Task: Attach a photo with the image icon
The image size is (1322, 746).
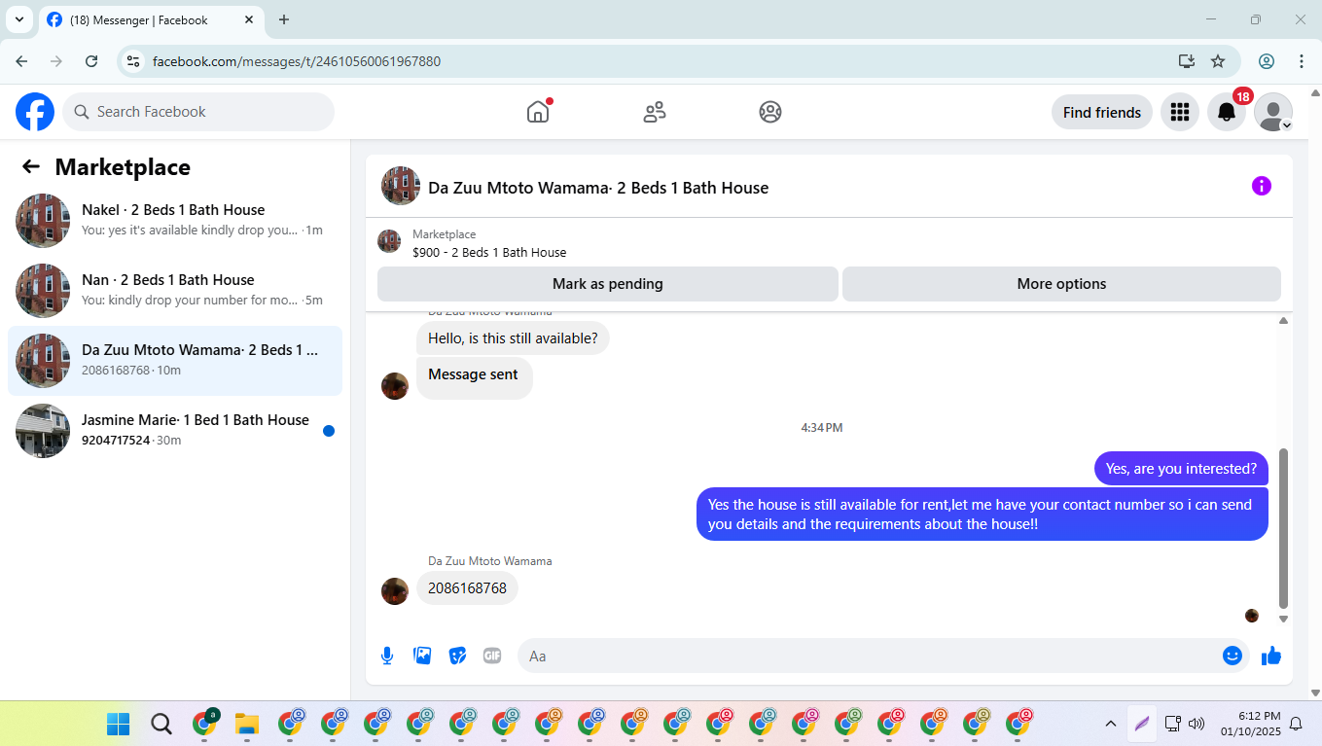Action: pos(422,656)
